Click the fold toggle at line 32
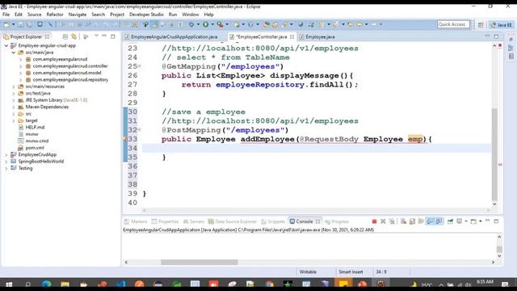Screen dimensions: 517x291 point(140,129)
